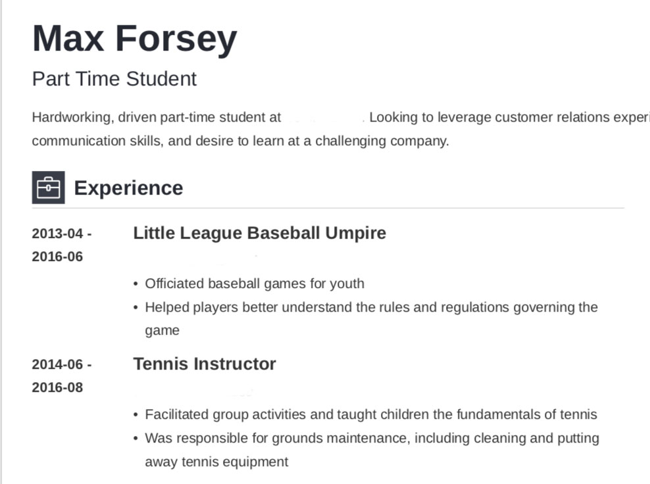Click the 2014-06 start date
The height and width of the screenshot is (484, 650).
click(x=61, y=364)
